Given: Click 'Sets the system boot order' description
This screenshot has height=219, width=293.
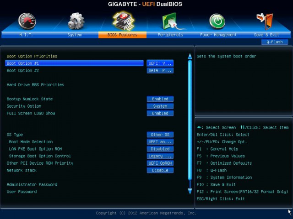Looking at the screenshot, I should 227,56.
